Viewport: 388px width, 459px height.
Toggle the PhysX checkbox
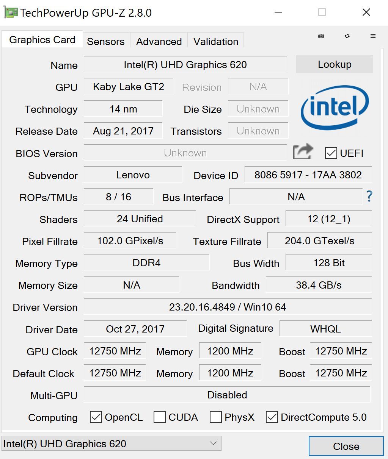coord(215,417)
